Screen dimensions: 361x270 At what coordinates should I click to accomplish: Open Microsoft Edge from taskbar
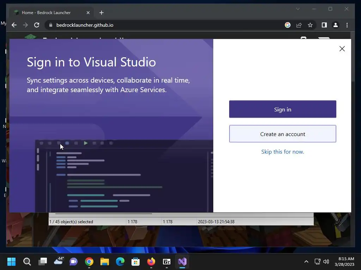(x=120, y=262)
